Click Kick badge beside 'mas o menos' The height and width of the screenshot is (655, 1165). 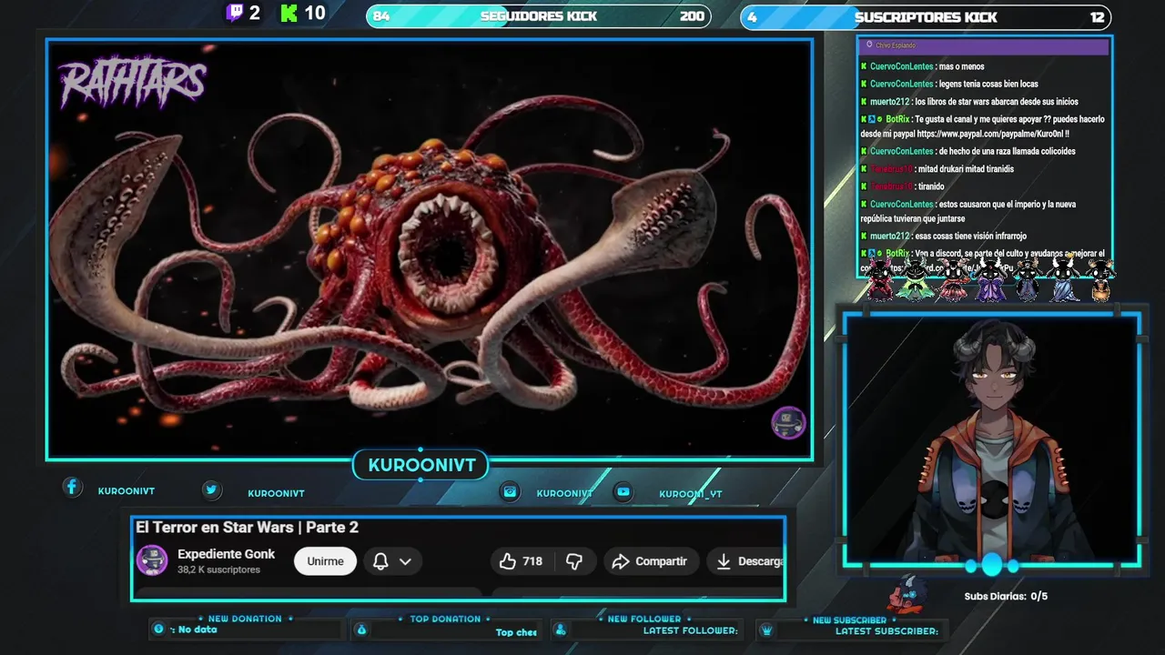864,66
